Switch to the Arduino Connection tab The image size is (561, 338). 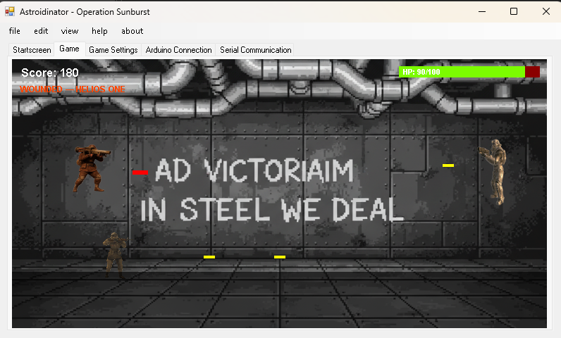click(x=178, y=50)
